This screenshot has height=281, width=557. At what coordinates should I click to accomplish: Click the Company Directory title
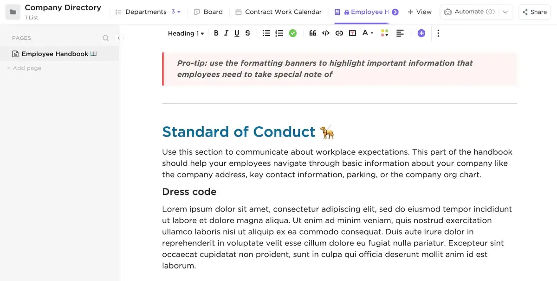pyautogui.click(x=63, y=8)
